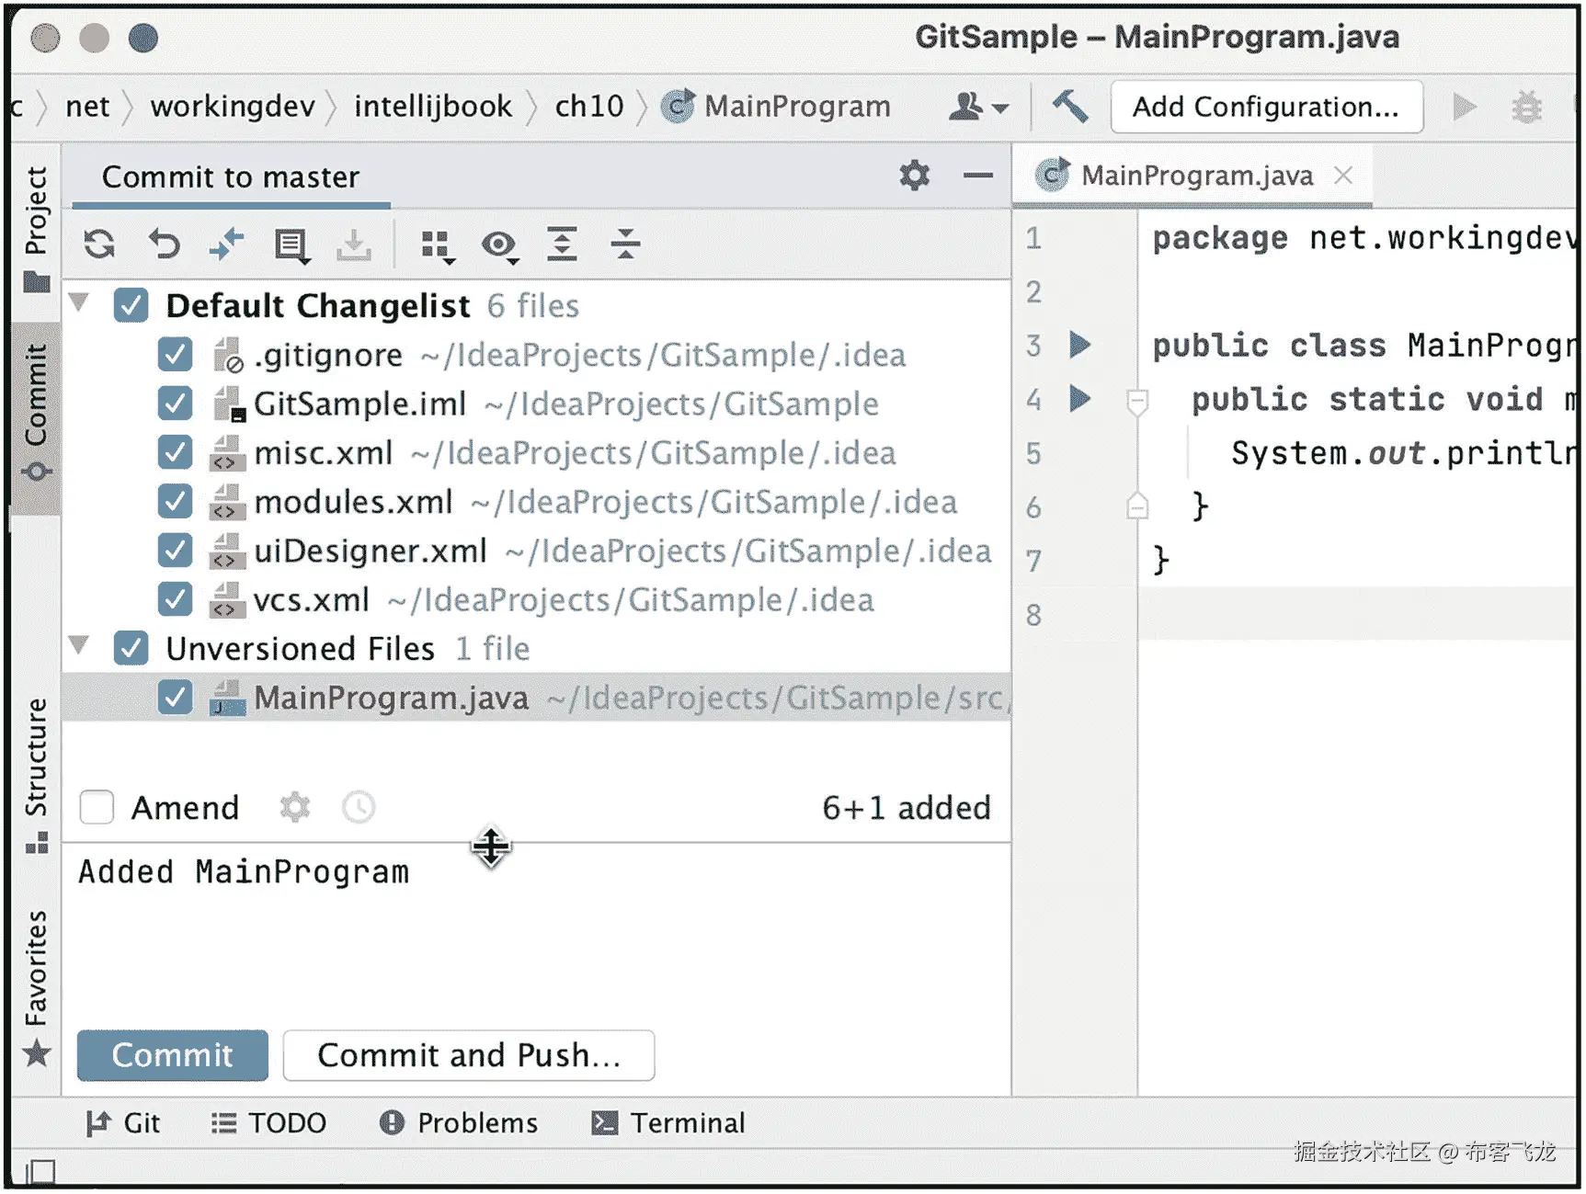The height and width of the screenshot is (1194, 1586).
Task: Open the View Options eye icon
Action: click(x=500, y=245)
